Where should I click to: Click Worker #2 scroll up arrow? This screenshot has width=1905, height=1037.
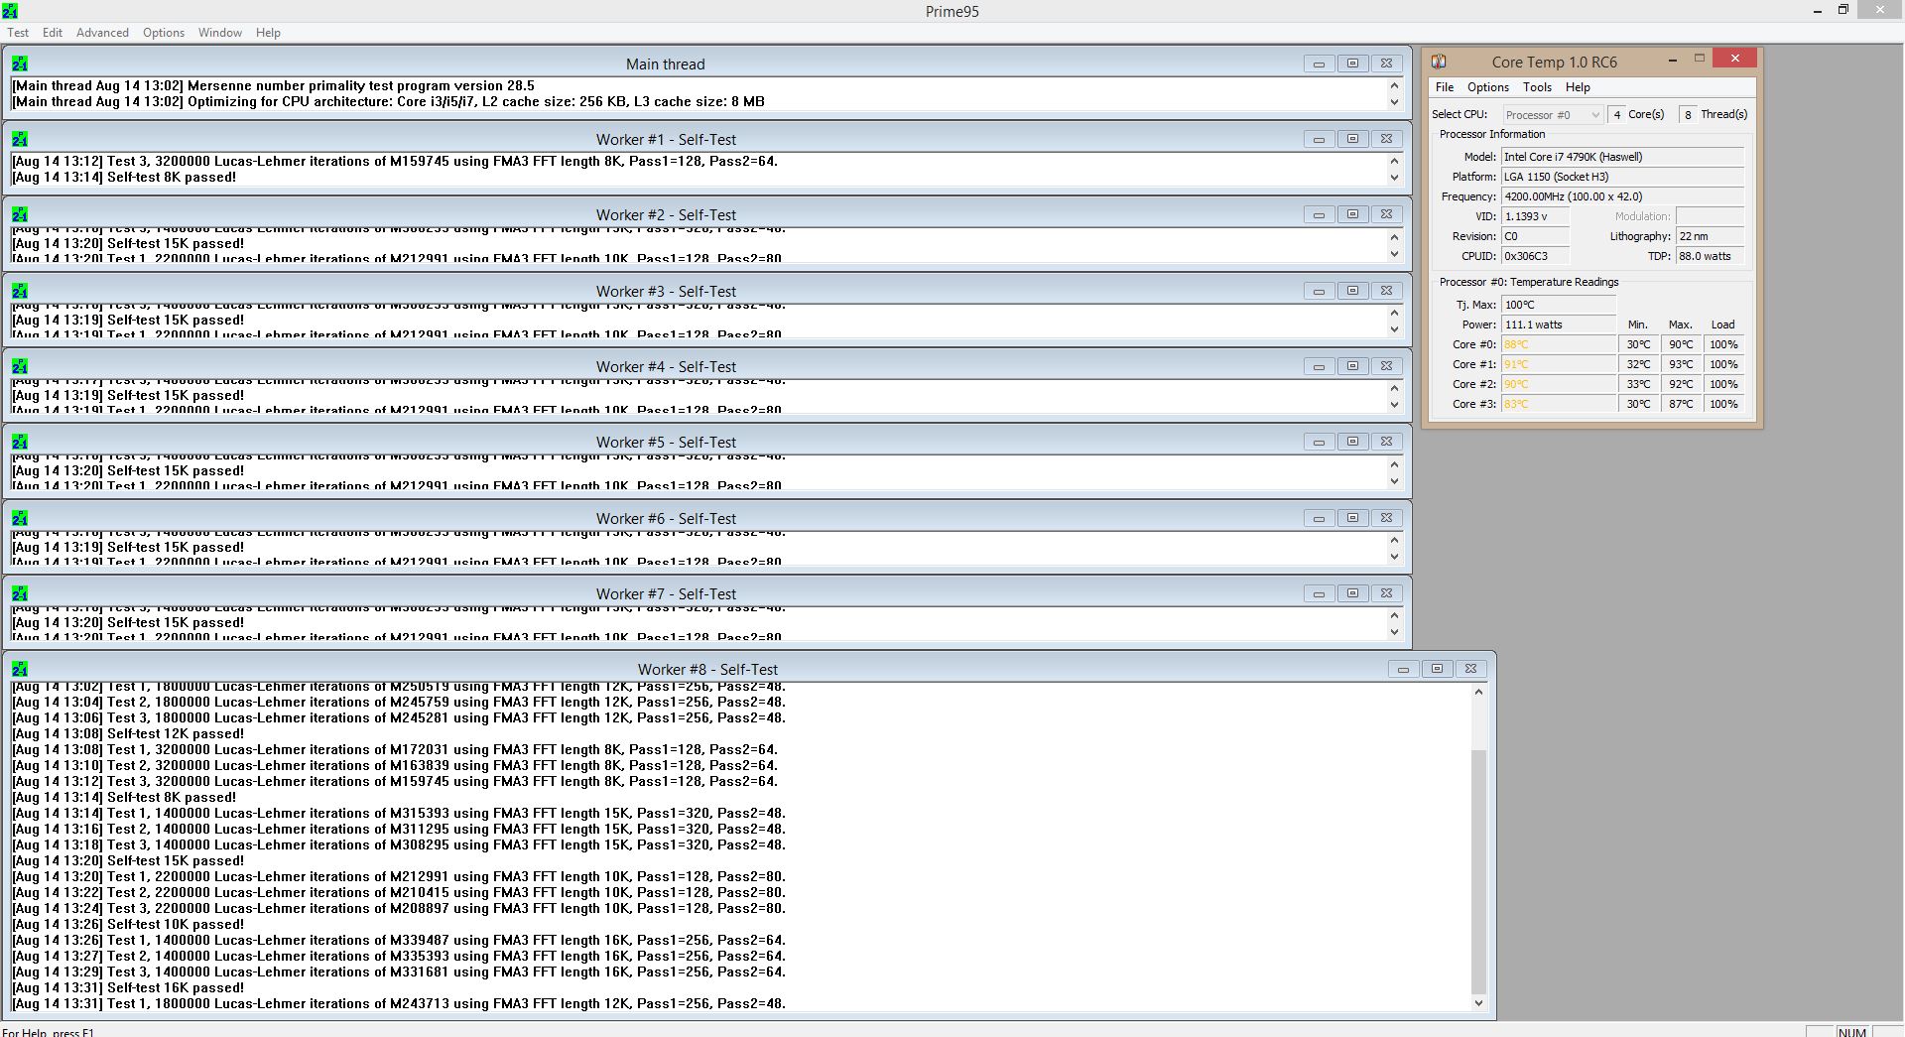tap(1394, 237)
